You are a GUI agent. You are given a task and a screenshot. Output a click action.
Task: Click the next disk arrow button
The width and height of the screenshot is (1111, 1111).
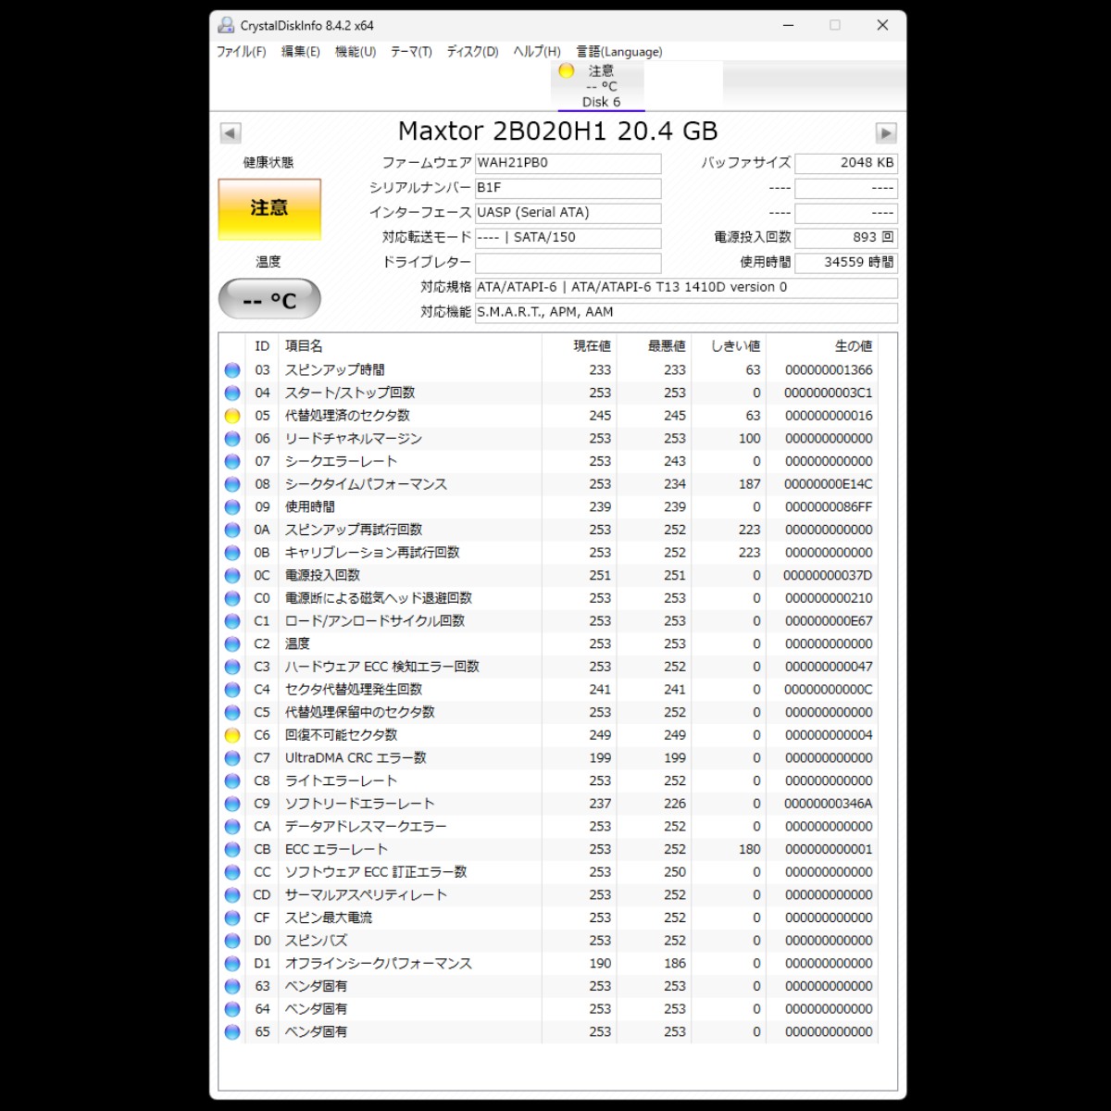pos(886,132)
